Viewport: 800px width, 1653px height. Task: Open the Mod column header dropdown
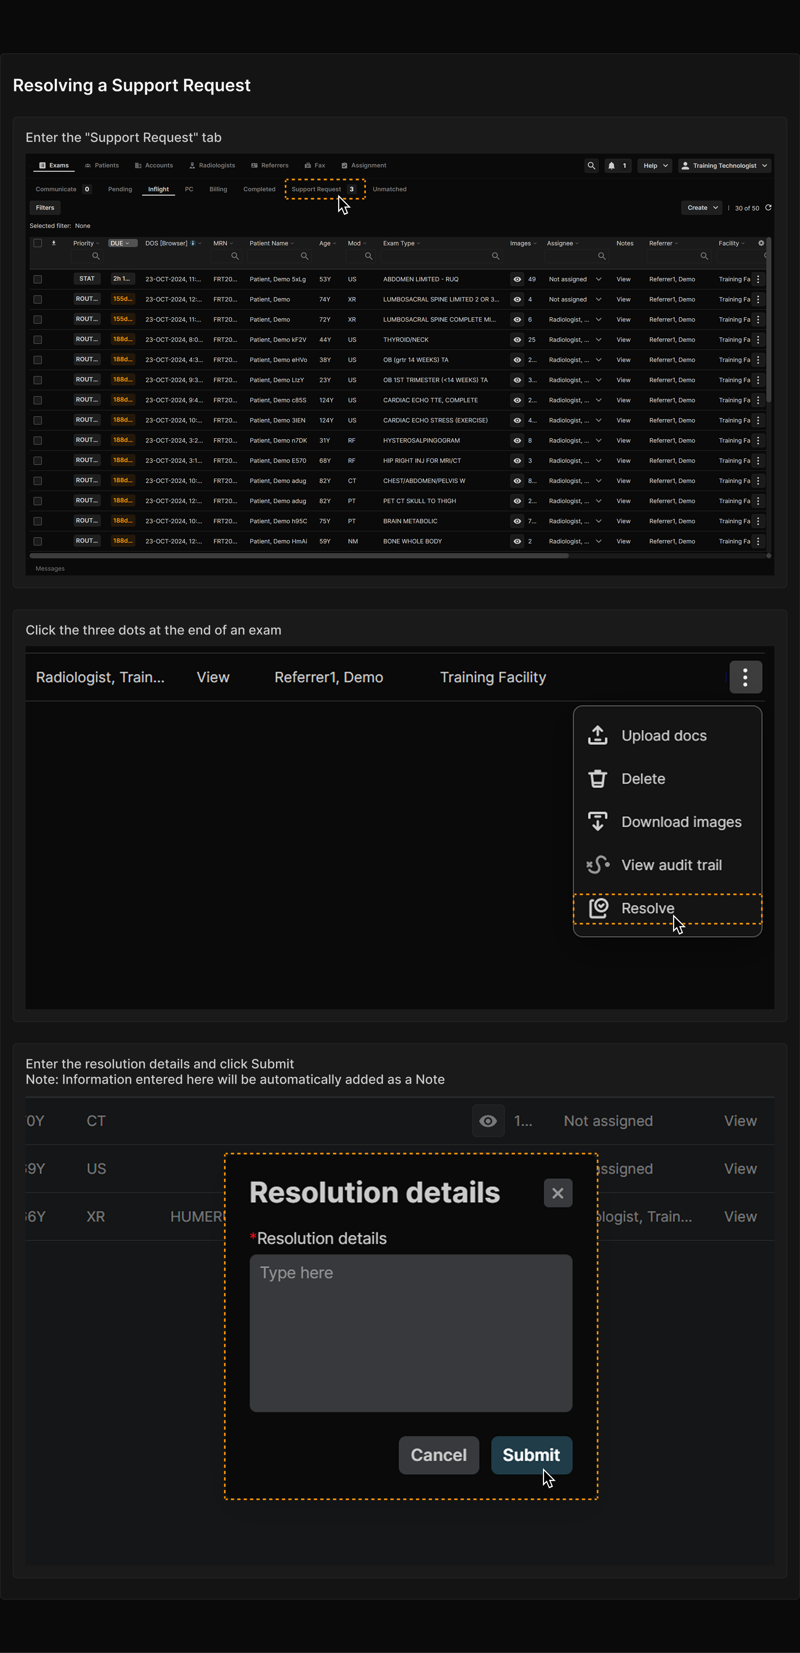click(x=364, y=243)
